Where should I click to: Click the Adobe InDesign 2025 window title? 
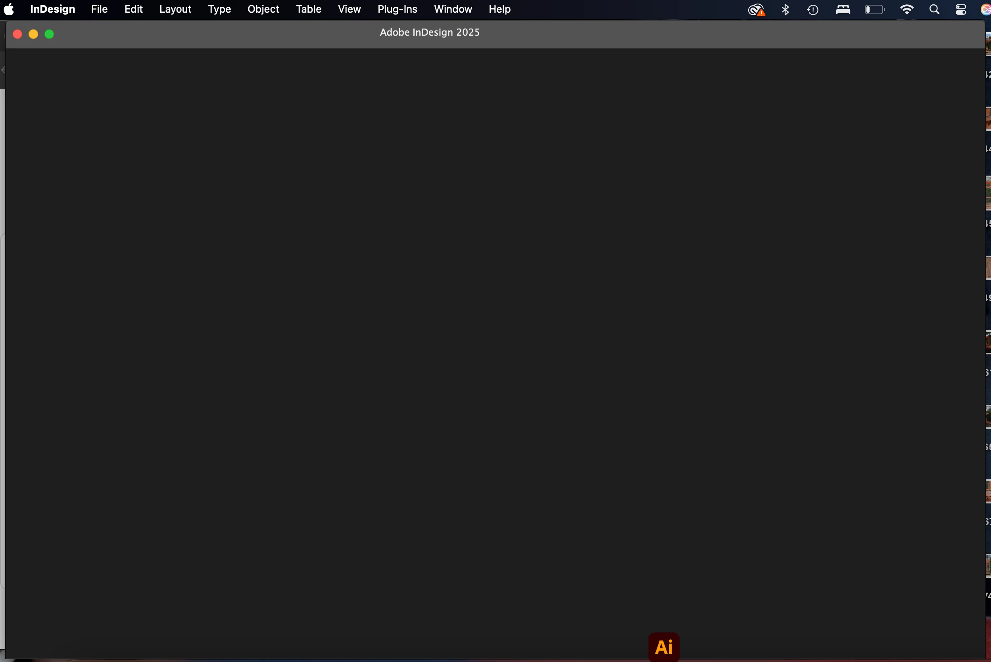(430, 33)
